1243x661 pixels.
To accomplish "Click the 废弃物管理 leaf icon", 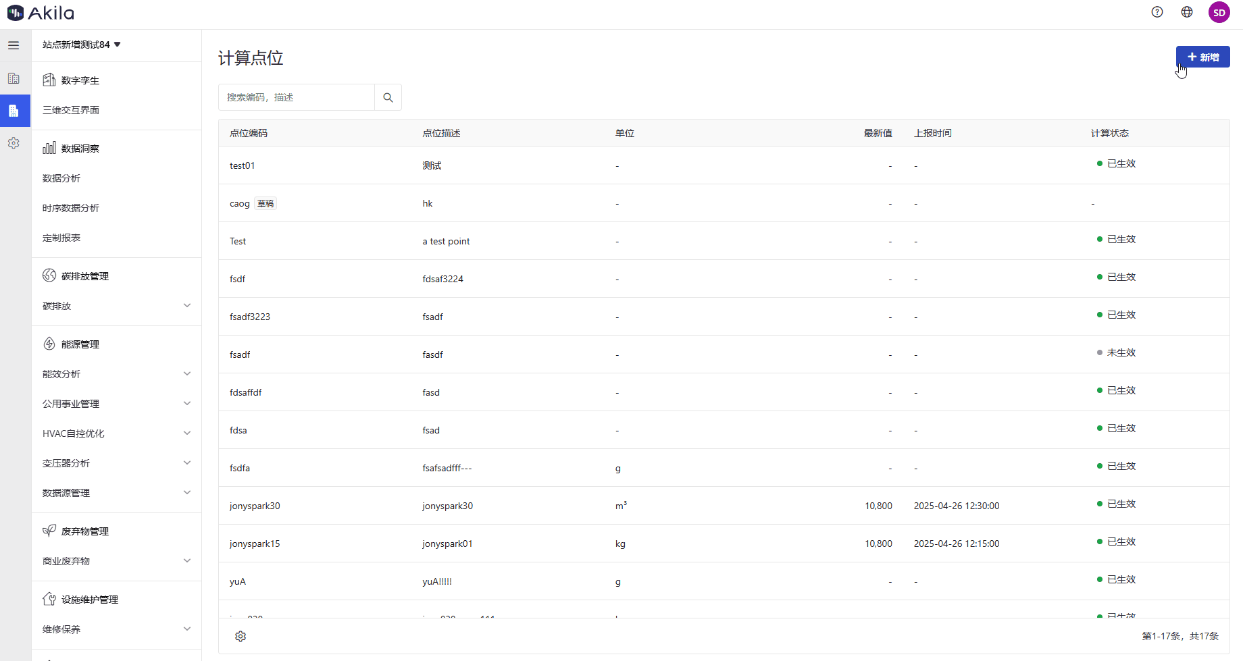I will [49, 531].
